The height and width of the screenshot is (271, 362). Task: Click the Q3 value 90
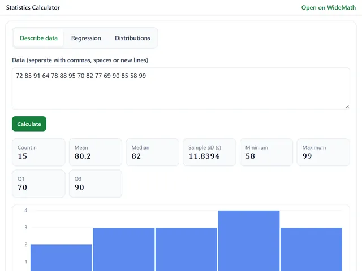[x=79, y=187]
